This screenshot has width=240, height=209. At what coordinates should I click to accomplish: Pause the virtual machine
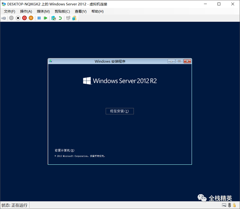point(39,18)
